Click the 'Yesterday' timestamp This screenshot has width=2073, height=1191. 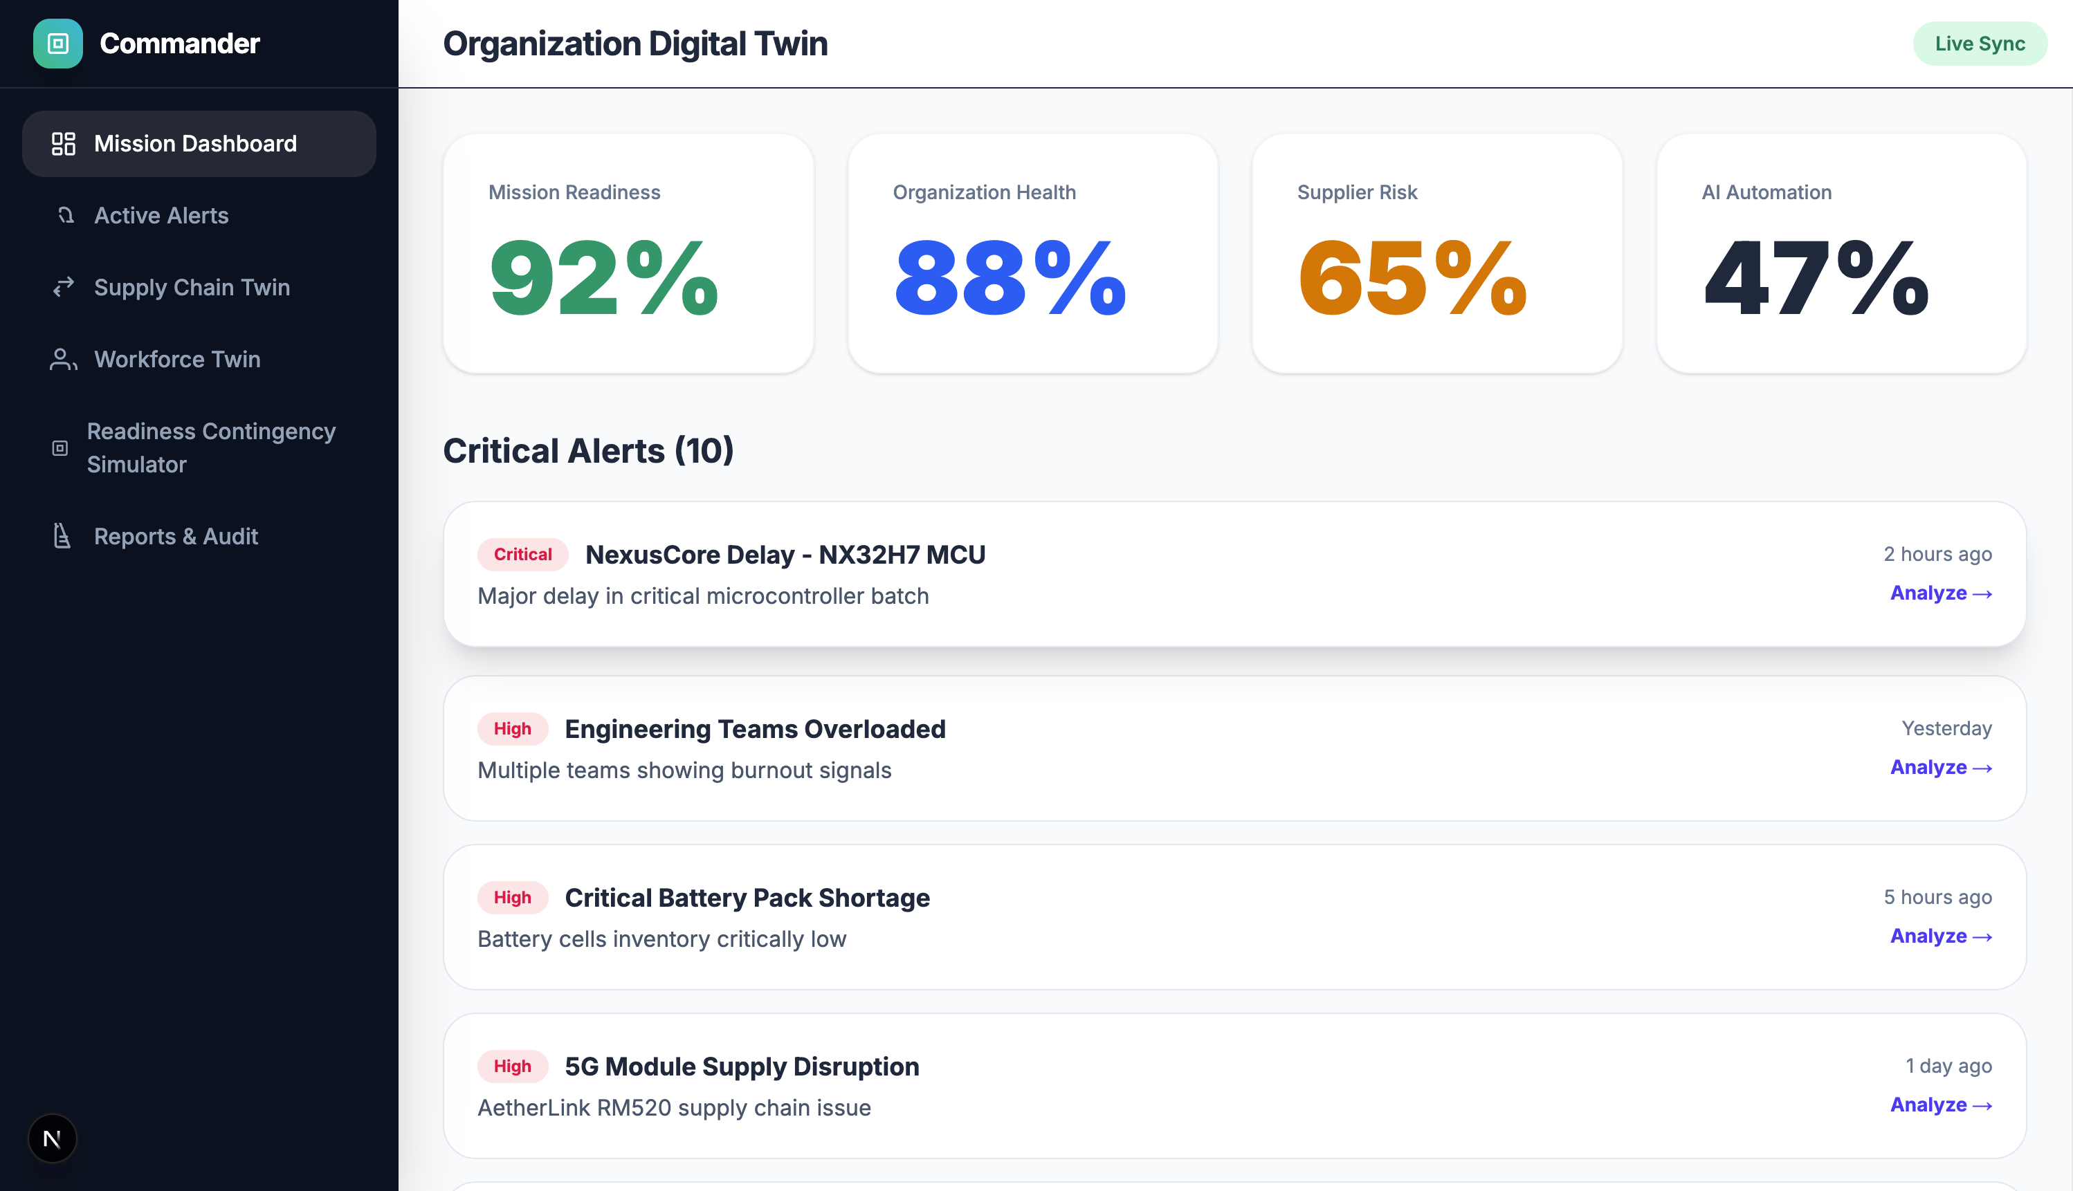(x=1946, y=728)
